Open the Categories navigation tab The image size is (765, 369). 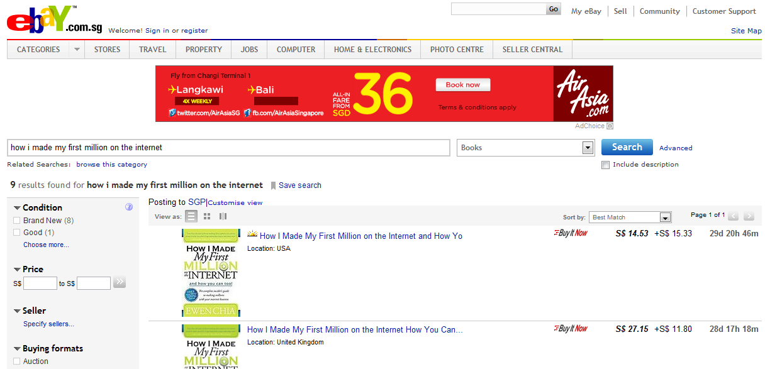tap(38, 50)
